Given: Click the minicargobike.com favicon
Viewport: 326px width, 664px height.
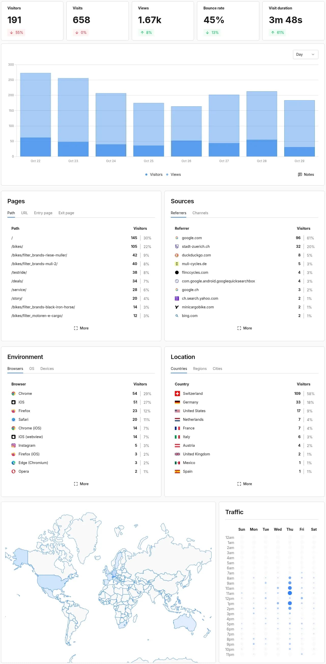Looking at the screenshot, I should [x=177, y=307].
